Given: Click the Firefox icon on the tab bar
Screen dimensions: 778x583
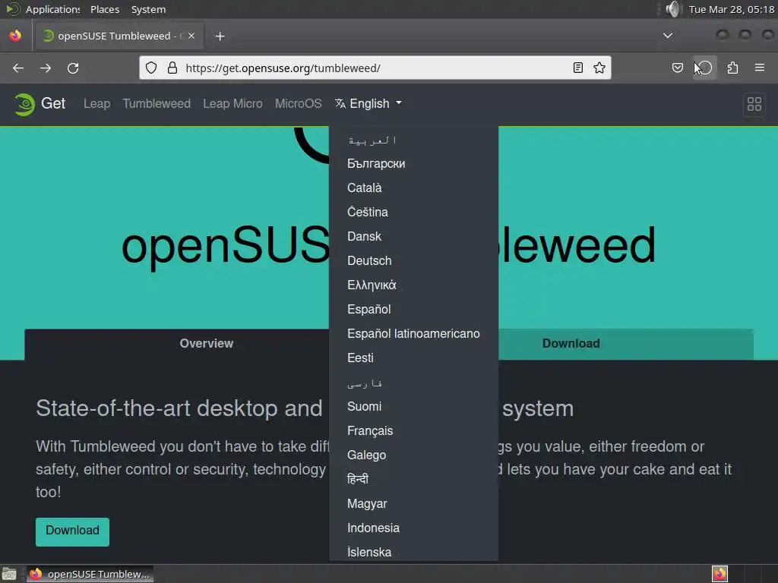Looking at the screenshot, I should 15,36.
